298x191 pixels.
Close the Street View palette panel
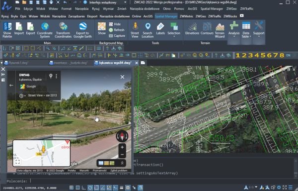[x=3, y=69]
